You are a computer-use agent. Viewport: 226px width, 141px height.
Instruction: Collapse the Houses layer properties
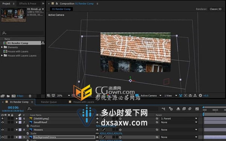click(x=17, y=130)
